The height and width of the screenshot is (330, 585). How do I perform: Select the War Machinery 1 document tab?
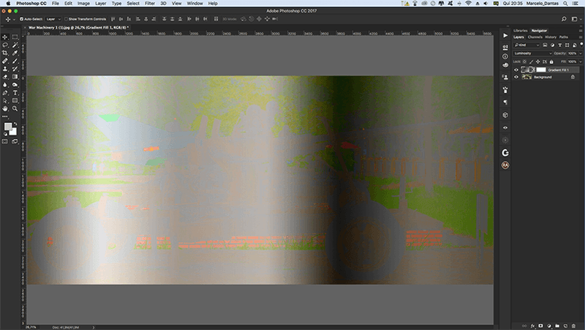click(78, 27)
